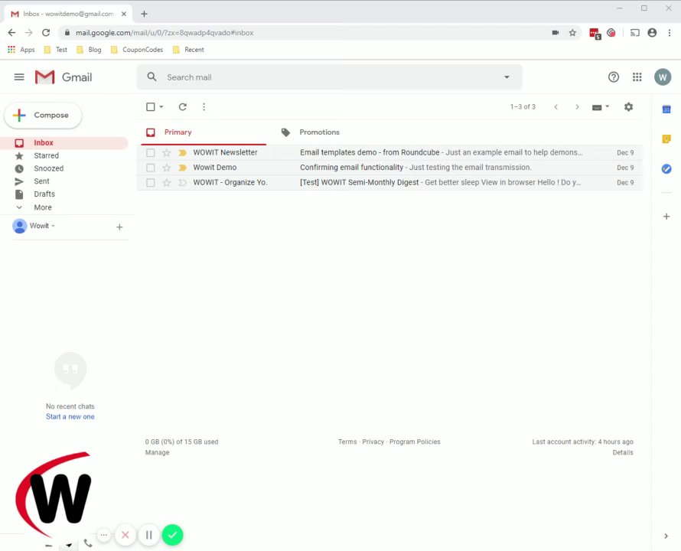The height and width of the screenshot is (551, 681).
Task: Toggle importance marker on WOWIT - Organize Yo.
Action: coord(182,182)
